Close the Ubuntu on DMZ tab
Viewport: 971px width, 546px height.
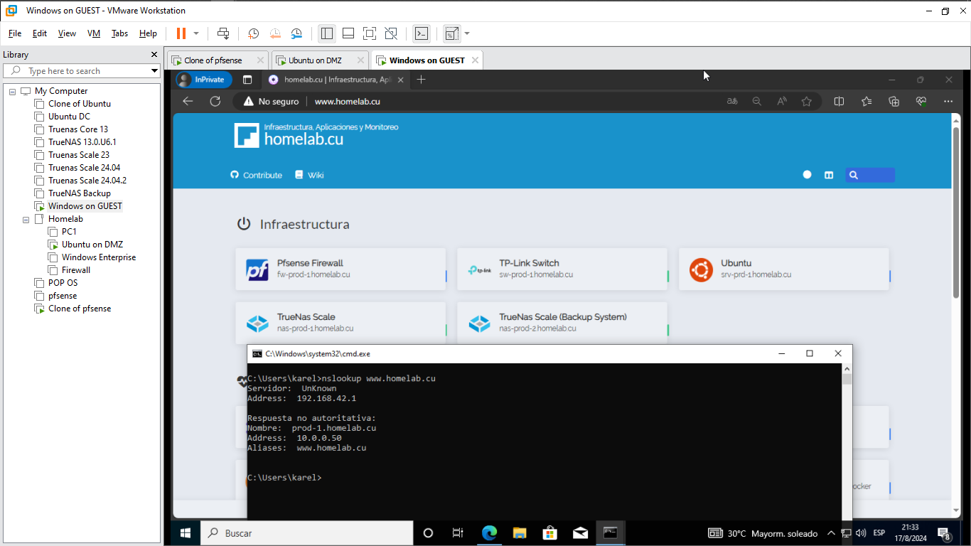tap(360, 60)
